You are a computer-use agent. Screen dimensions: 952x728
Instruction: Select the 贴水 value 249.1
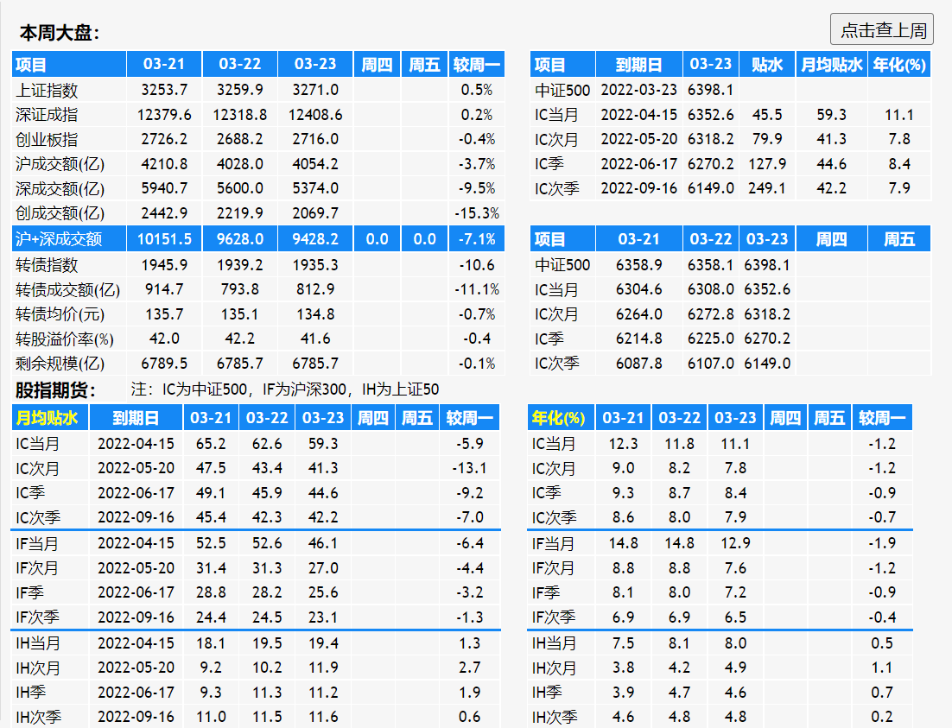767,188
